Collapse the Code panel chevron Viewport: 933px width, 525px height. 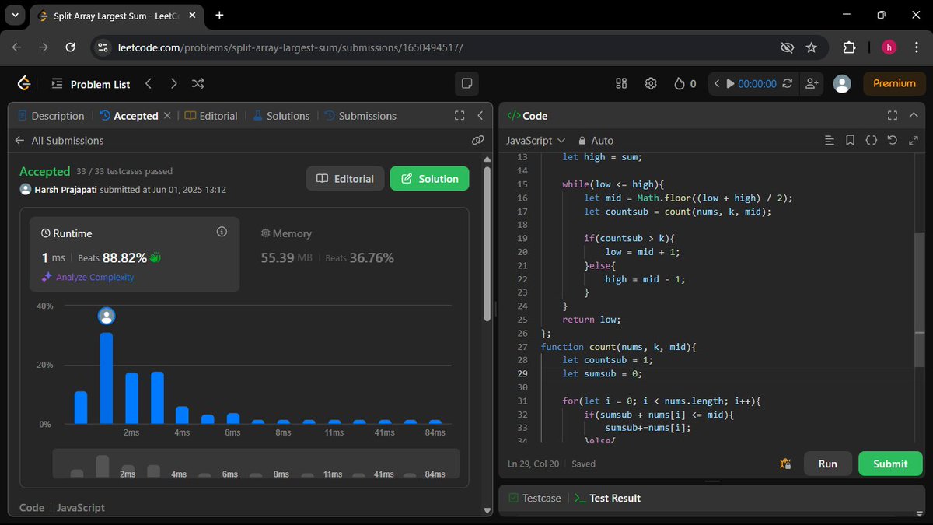[913, 116]
